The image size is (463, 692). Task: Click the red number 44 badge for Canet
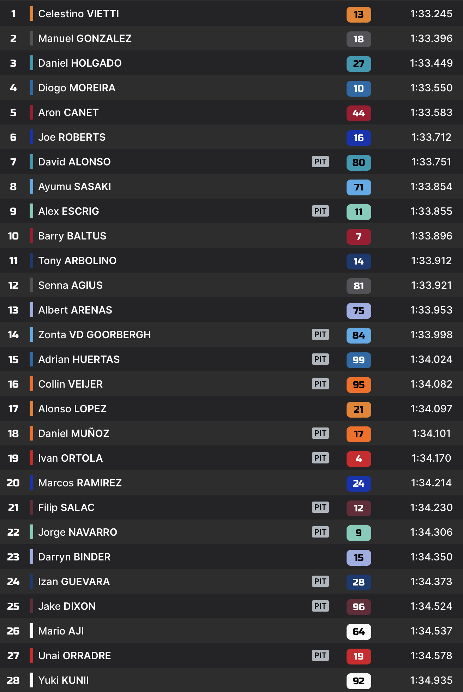point(359,113)
